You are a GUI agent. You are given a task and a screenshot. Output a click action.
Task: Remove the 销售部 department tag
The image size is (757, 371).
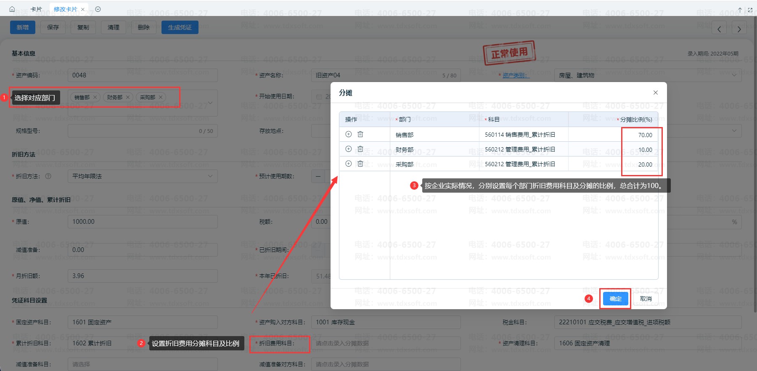pos(95,97)
